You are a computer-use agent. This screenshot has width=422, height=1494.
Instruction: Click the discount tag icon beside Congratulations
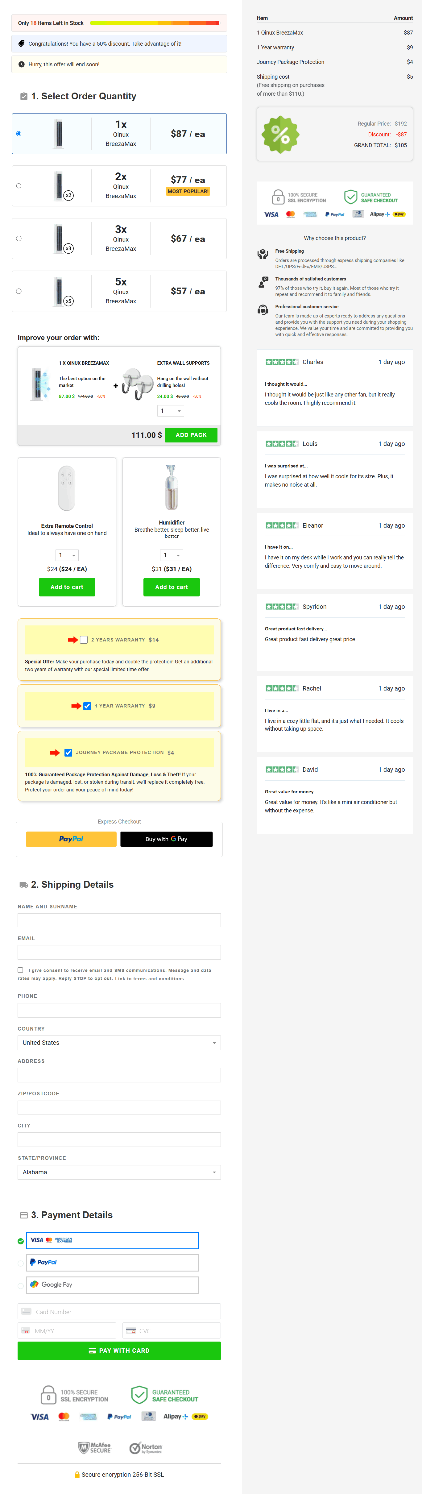(22, 44)
